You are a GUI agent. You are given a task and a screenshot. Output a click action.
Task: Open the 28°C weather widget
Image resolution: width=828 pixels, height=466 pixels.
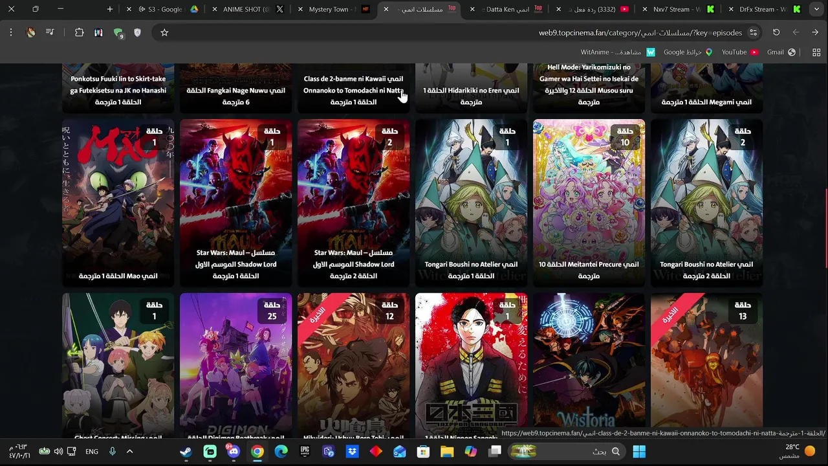800,451
